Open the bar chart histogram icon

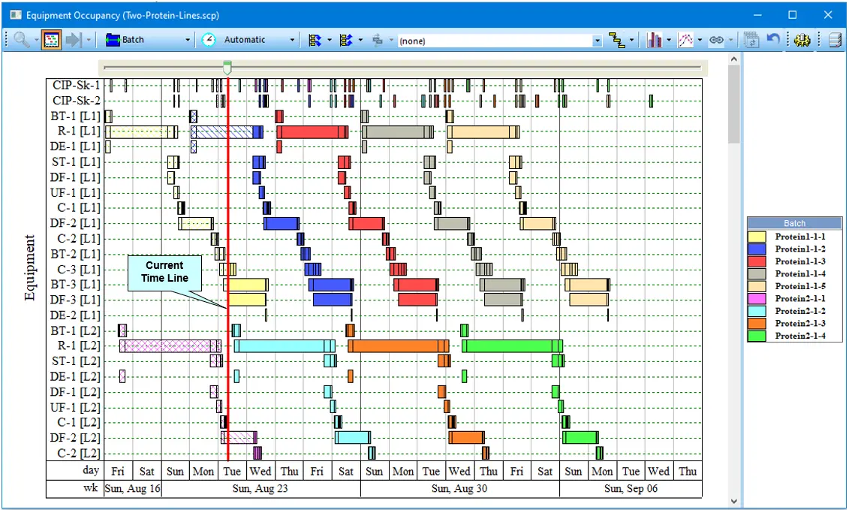pos(654,40)
